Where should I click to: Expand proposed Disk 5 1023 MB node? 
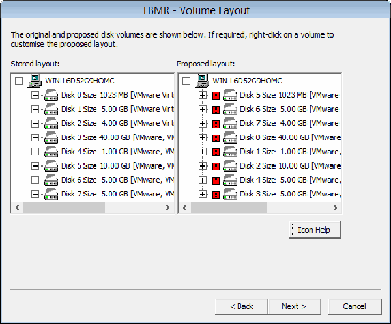(203, 95)
